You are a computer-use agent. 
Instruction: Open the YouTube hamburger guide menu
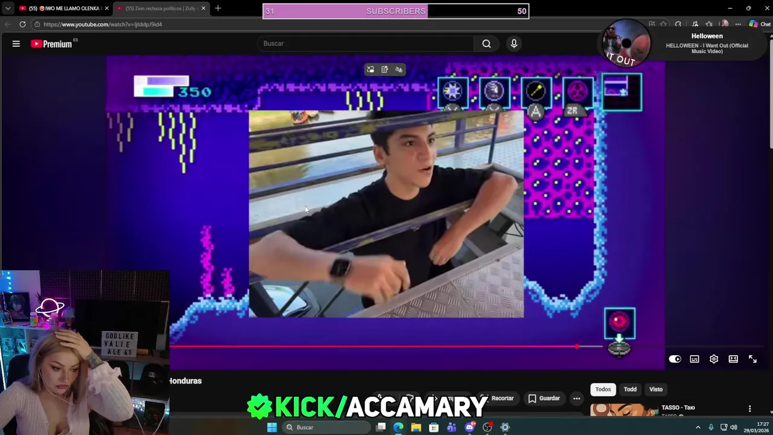(16, 43)
